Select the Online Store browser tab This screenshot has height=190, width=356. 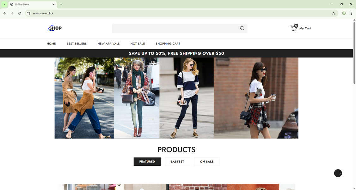click(33, 4)
